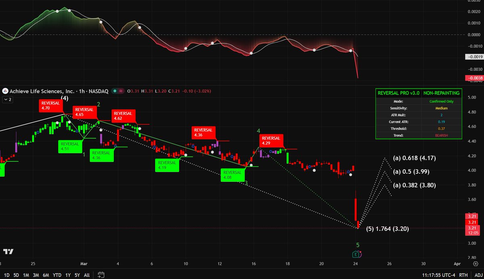Click the red REVERSAL 4.62 label

click(x=123, y=116)
